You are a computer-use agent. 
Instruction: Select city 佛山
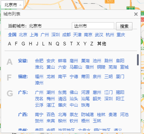(x=74, y=92)
